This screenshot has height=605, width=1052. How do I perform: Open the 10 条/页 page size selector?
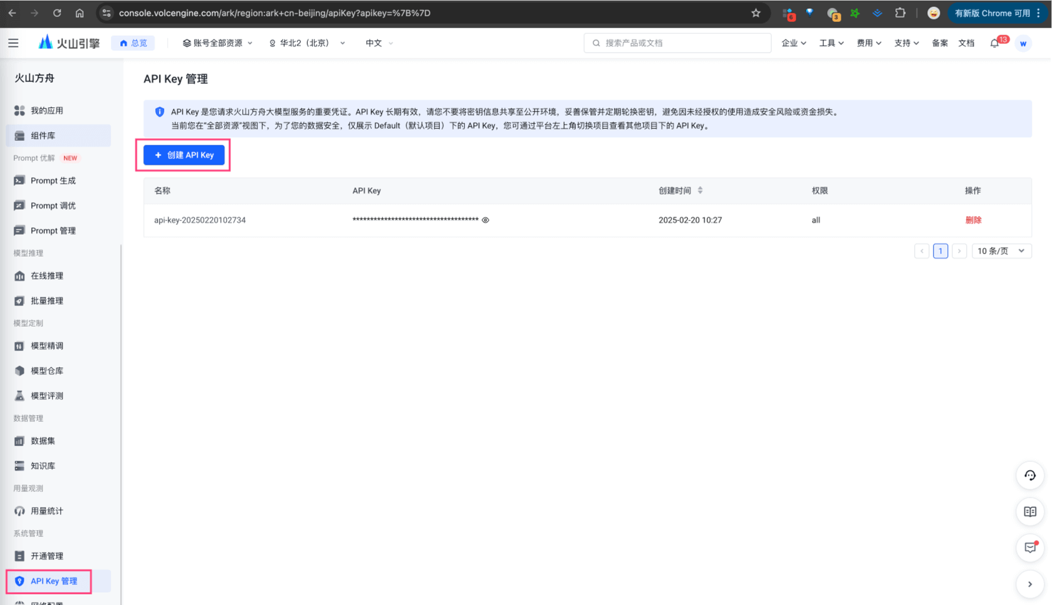click(x=1001, y=251)
